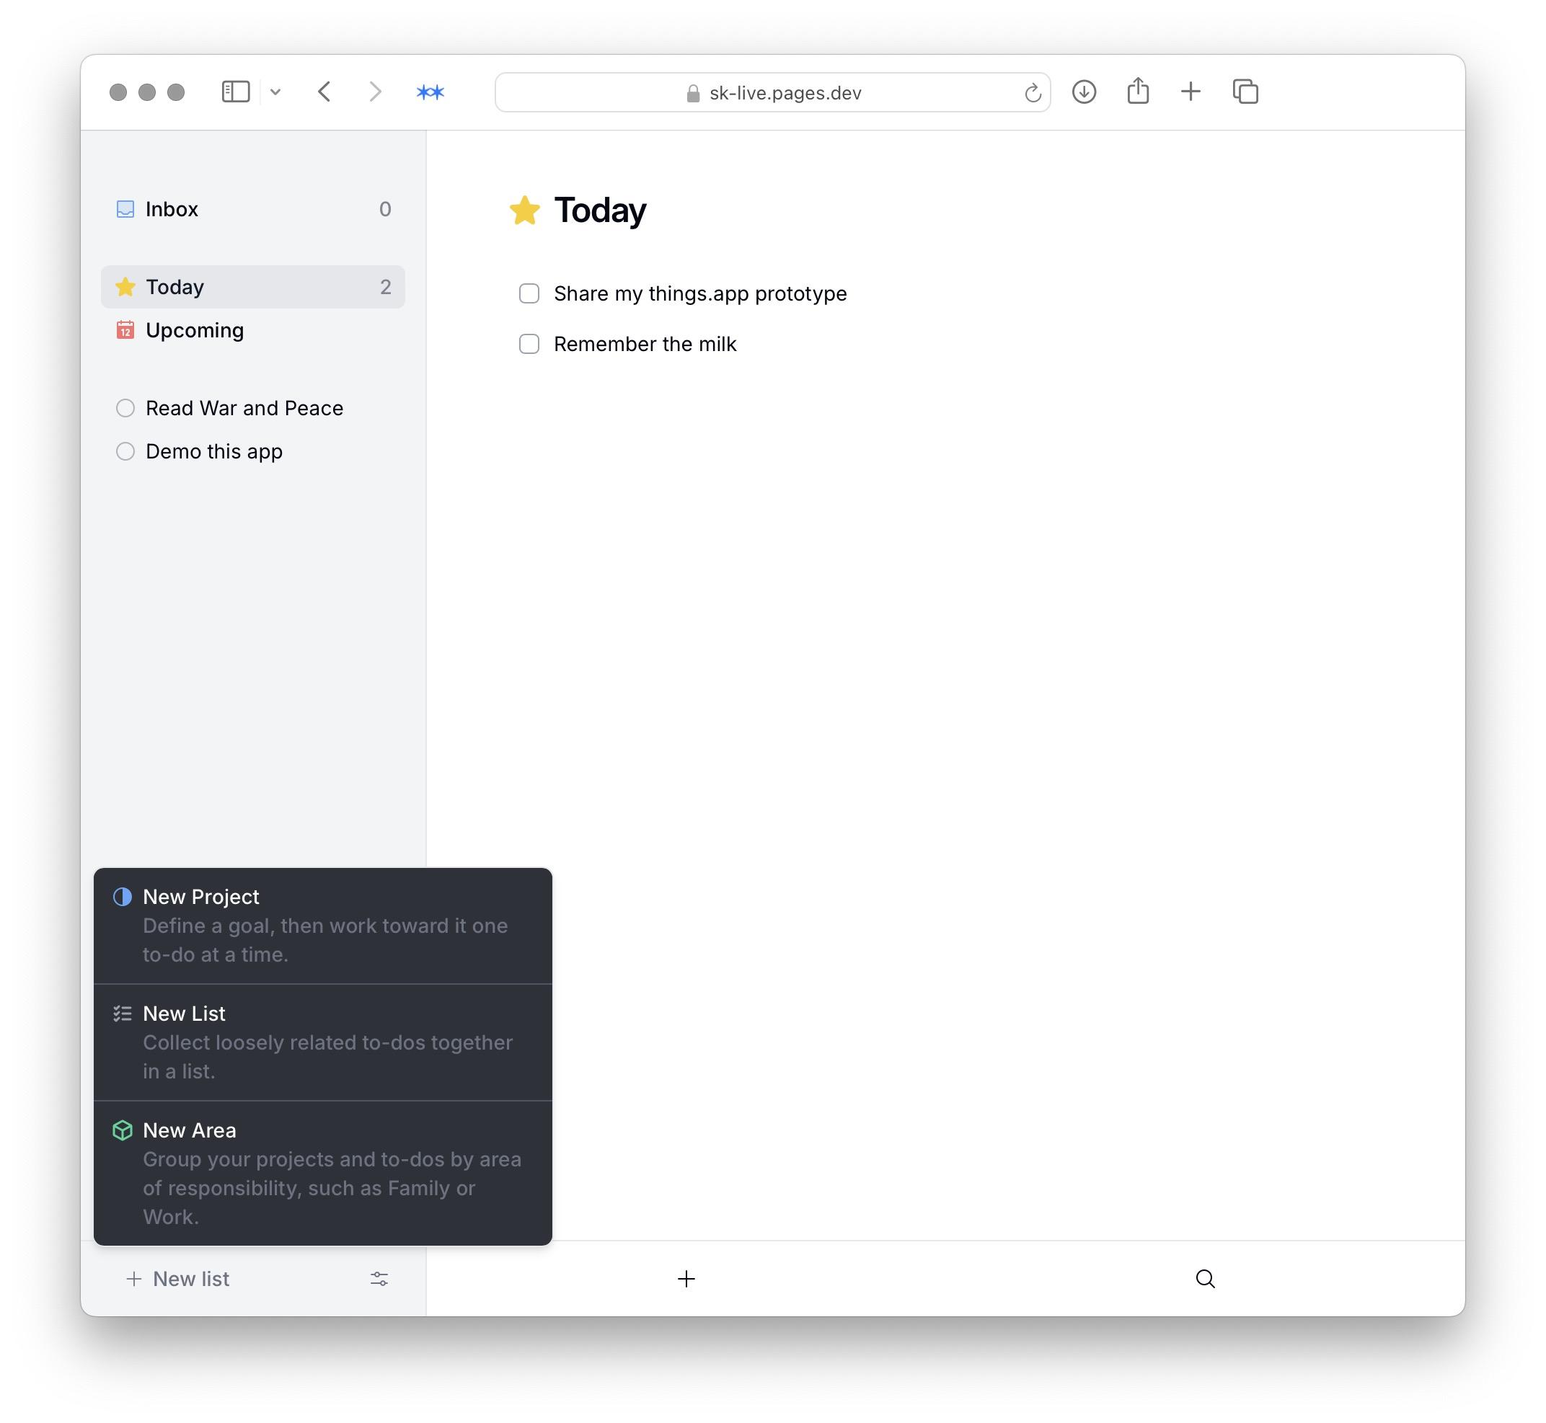Click the green cube New Area icon
The height and width of the screenshot is (1423, 1546).
[x=123, y=1130]
